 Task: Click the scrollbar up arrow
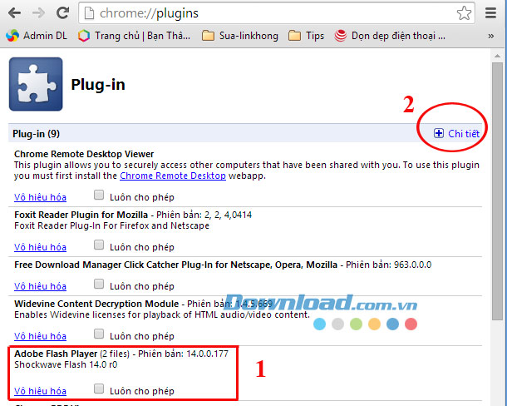[497, 56]
